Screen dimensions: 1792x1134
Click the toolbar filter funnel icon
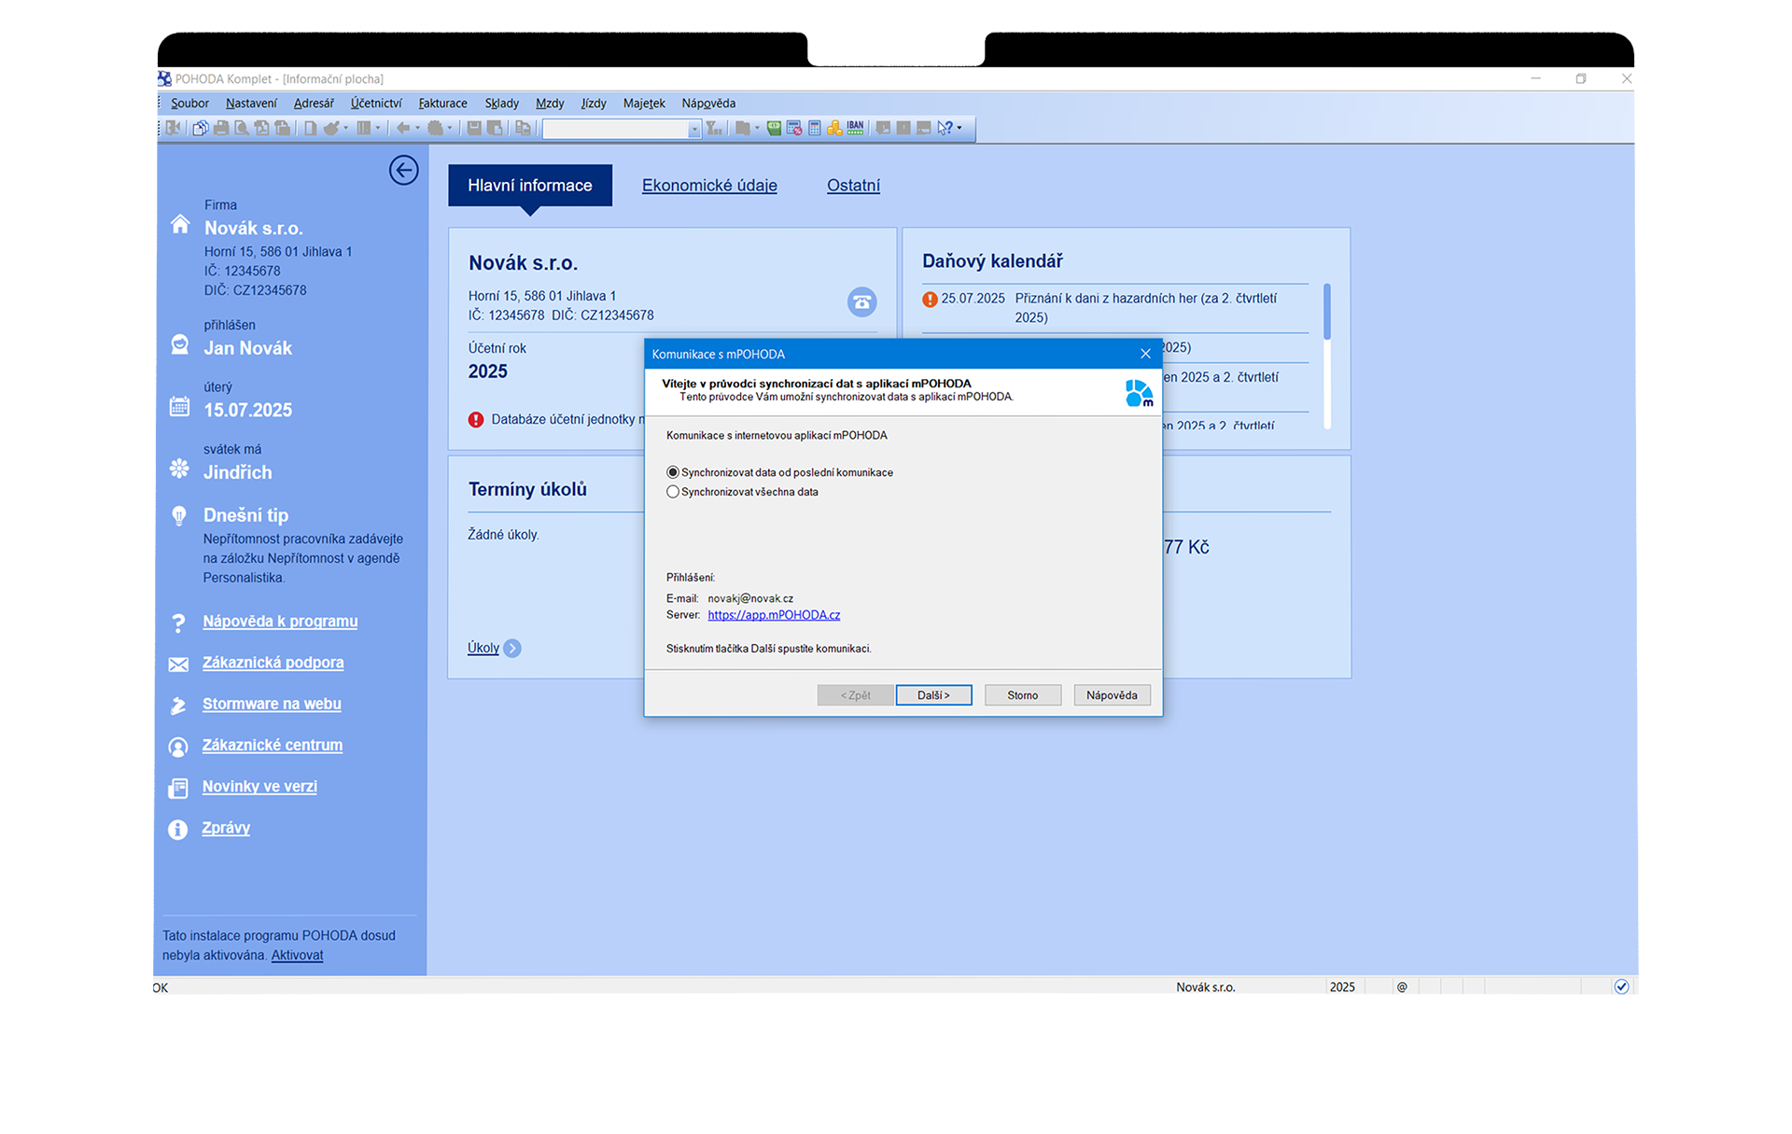tap(714, 128)
